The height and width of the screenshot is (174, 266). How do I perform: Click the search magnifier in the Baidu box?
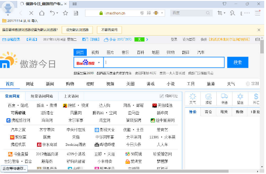[x=207, y=13]
